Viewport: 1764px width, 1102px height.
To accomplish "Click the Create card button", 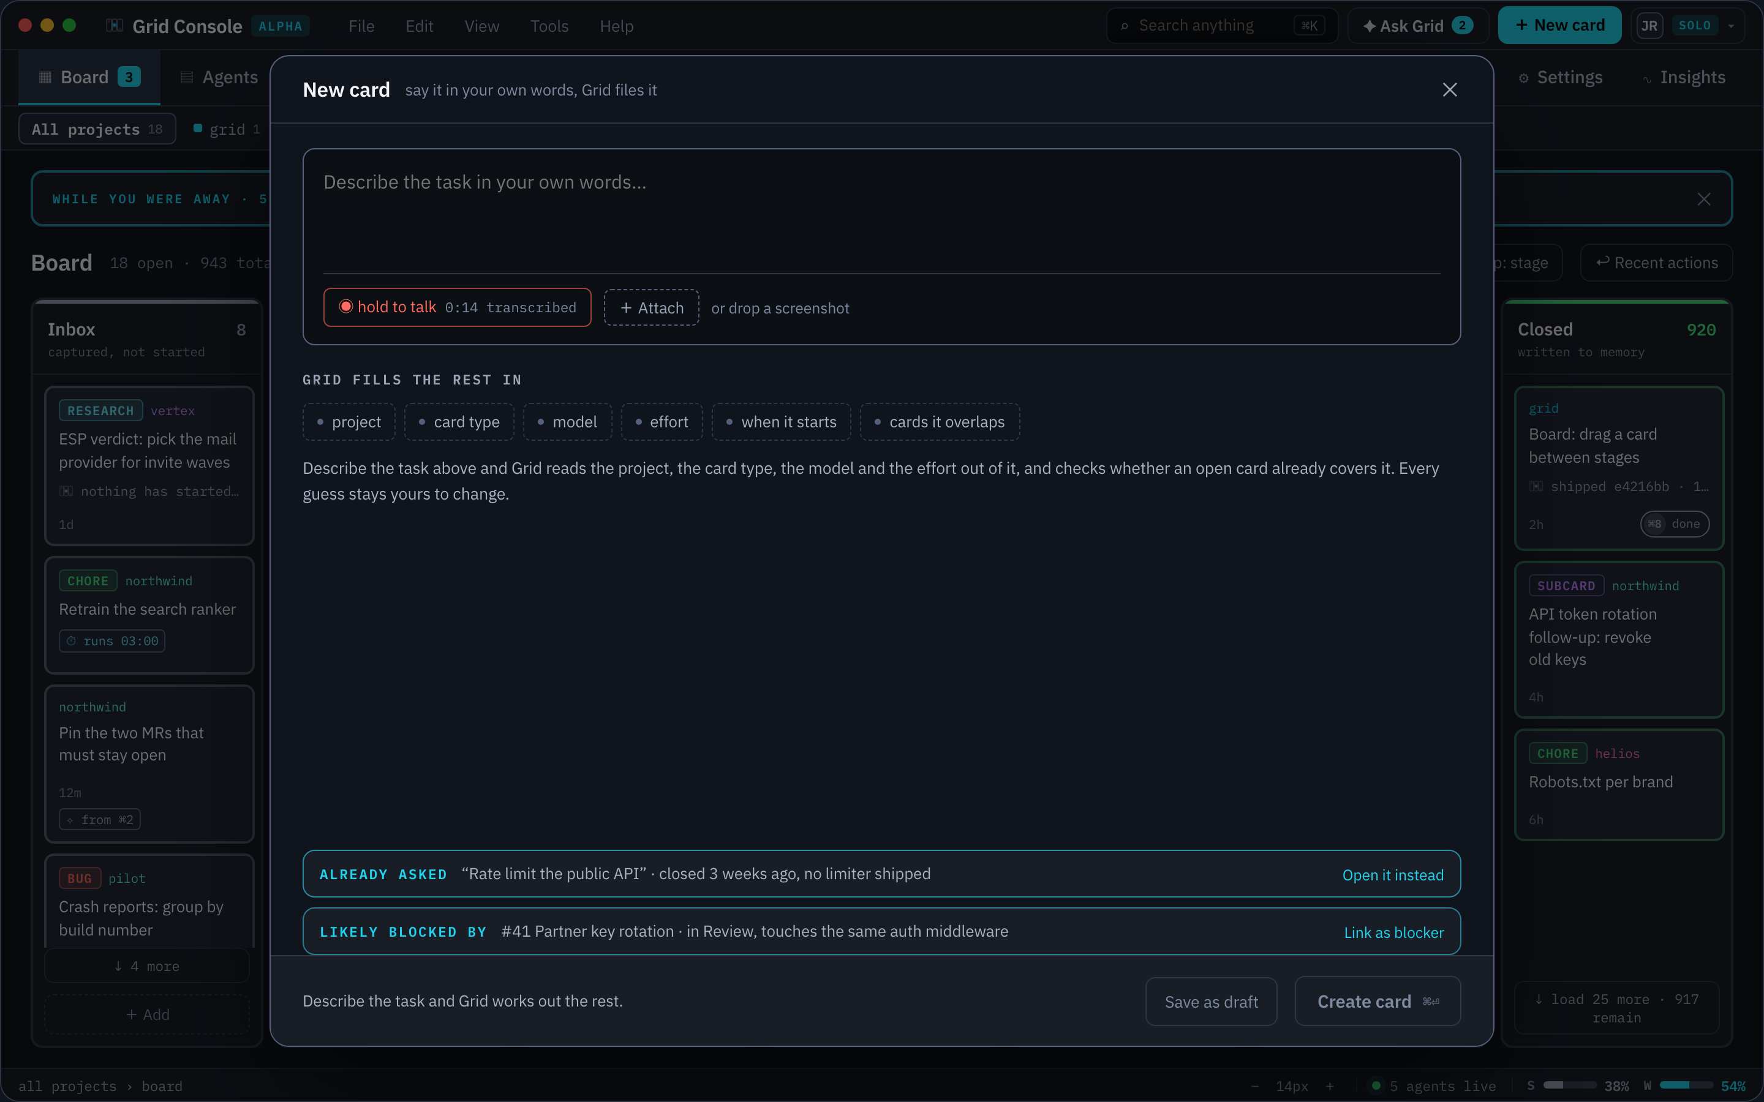I will (x=1378, y=1002).
